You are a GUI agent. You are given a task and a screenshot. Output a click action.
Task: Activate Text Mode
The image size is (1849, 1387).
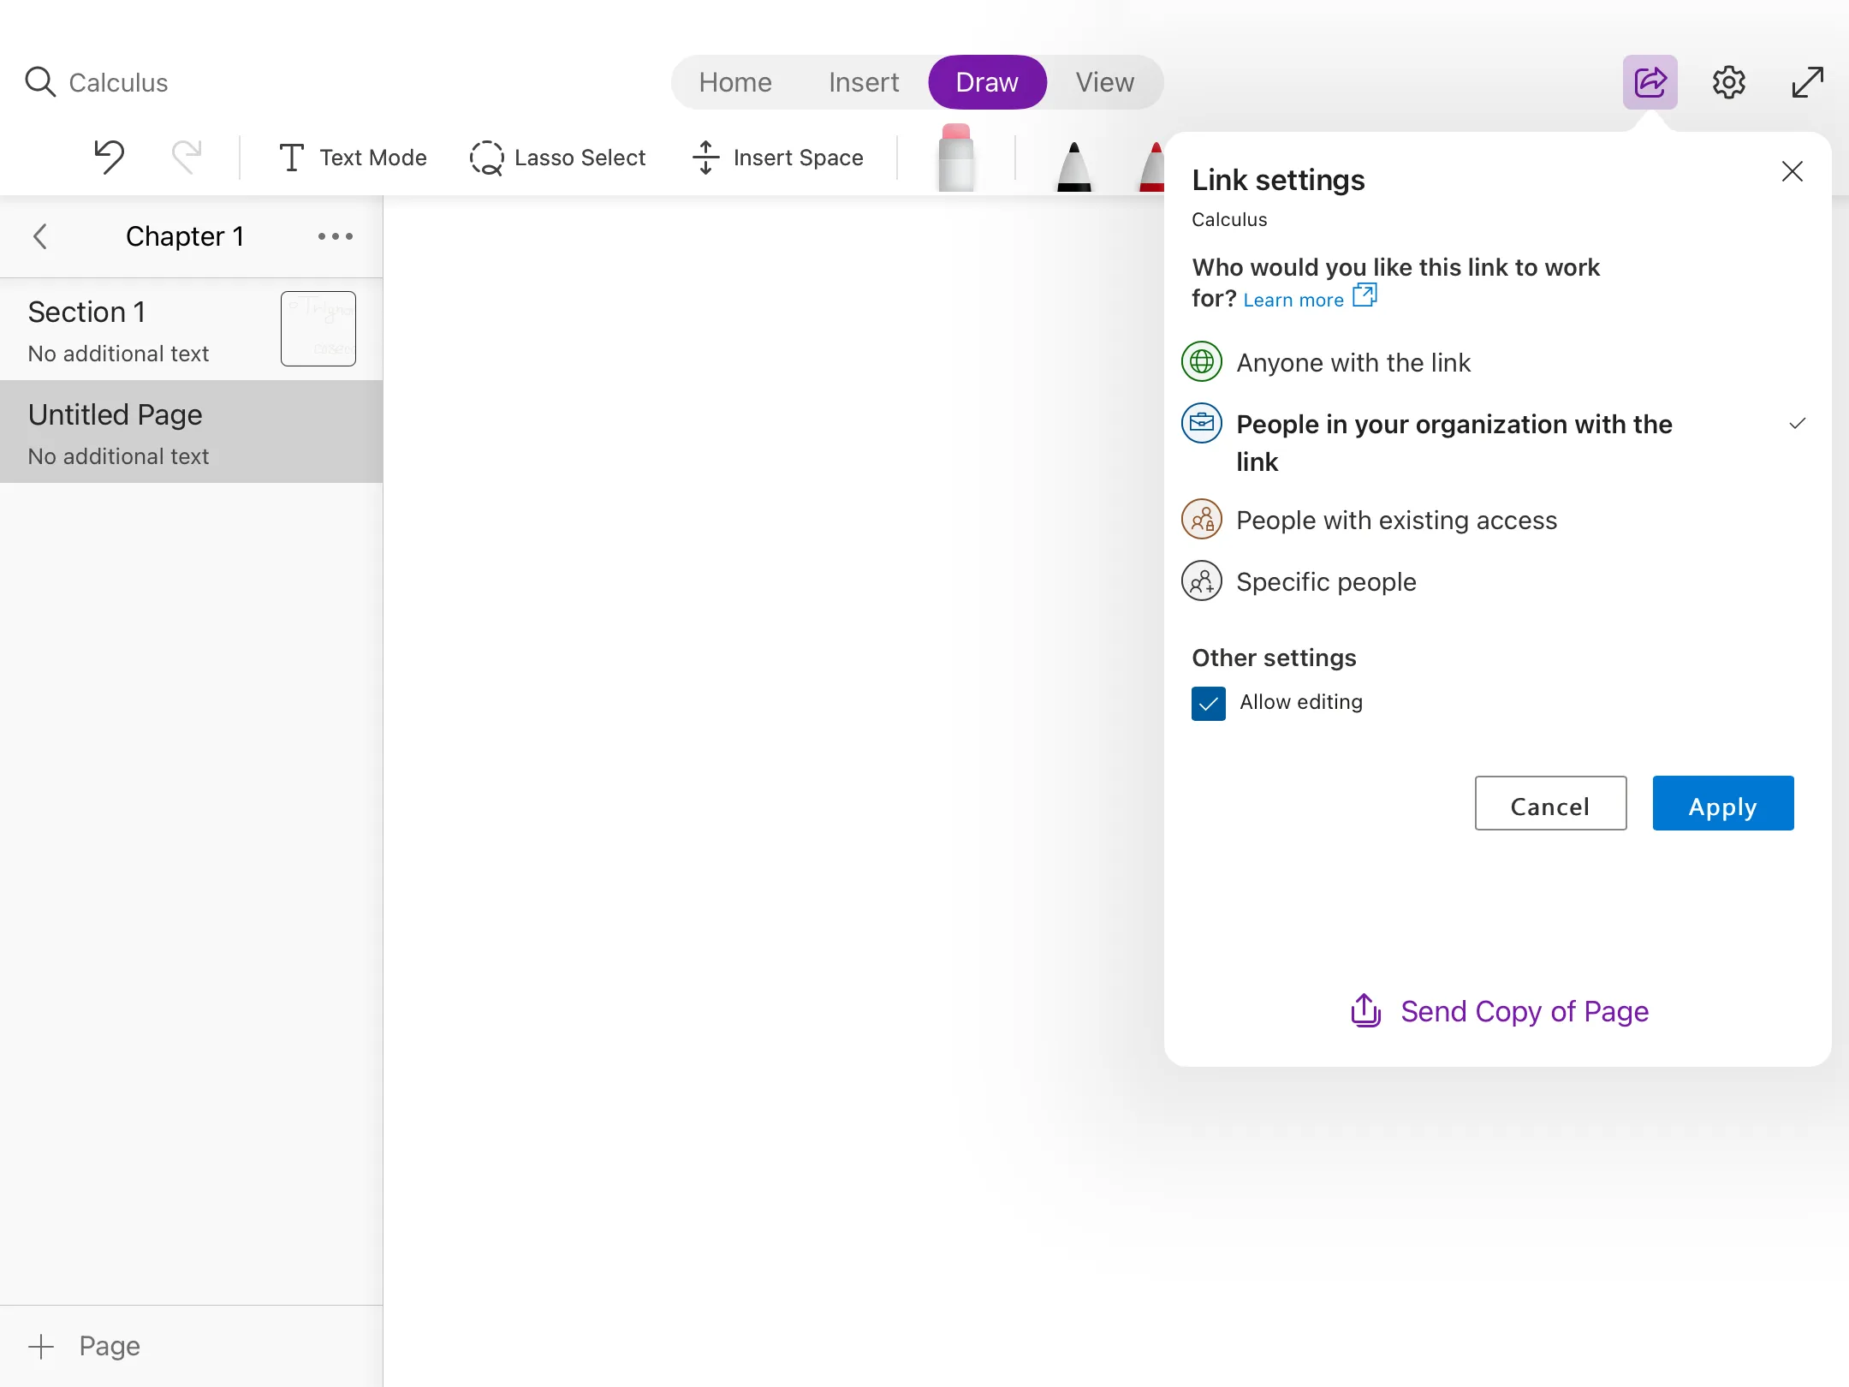point(353,158)
